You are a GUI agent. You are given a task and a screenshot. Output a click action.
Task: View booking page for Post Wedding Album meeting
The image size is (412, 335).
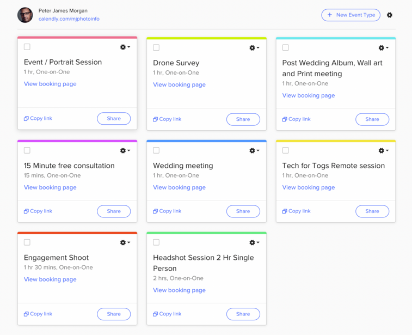309,95
